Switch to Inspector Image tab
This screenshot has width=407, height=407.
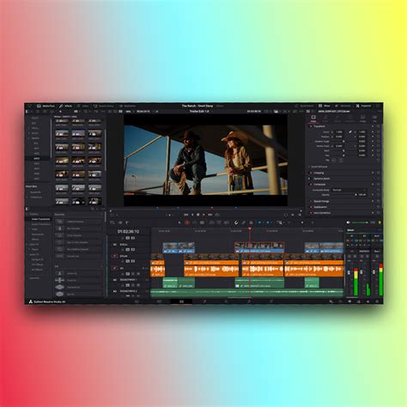coord(362,118)
